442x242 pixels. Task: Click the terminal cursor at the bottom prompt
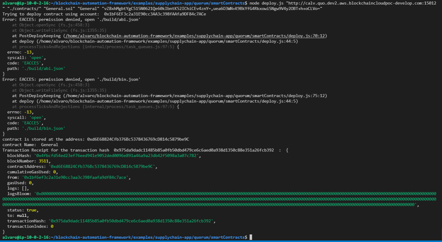click(251, 237)
